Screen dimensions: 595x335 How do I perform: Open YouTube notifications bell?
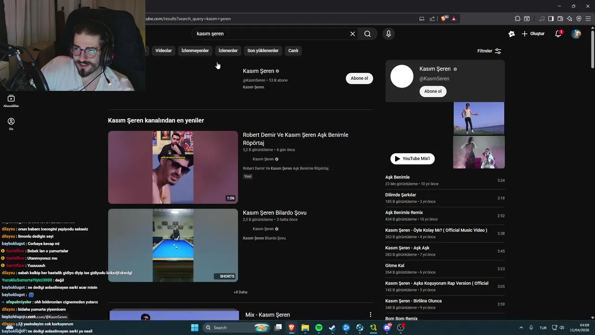tap(559, 33)
